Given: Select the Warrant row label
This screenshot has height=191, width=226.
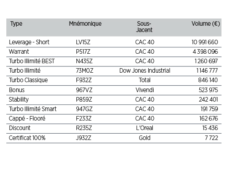Looking at the screenshot, I should (x=19, y=51).
